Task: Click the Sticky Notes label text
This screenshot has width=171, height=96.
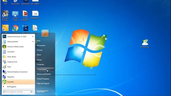Action: tap(12, 57)
